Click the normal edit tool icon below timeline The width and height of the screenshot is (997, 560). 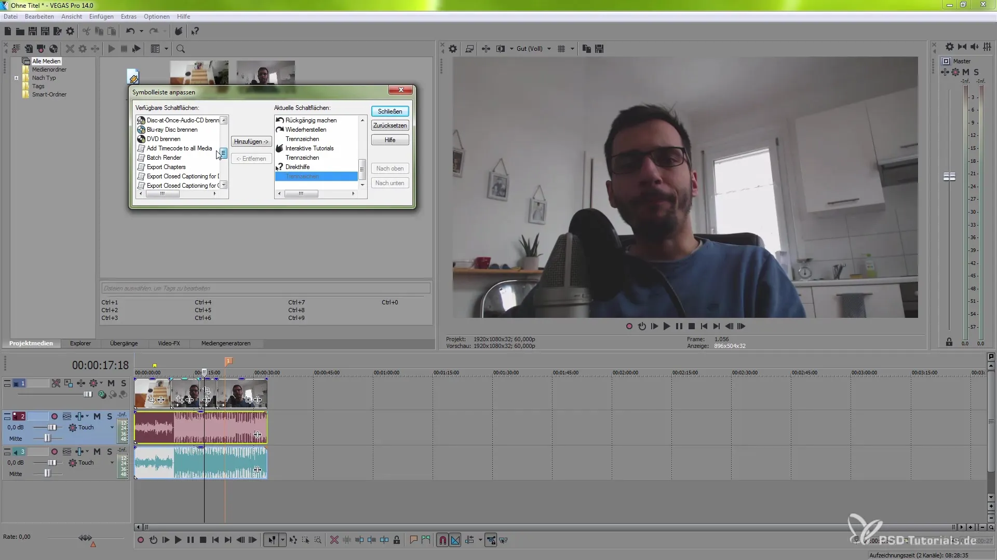click(x=271, y=540)
